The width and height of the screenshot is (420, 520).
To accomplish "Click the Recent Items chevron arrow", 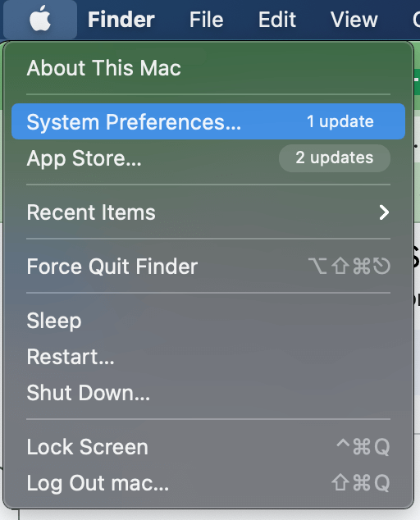I will pyautogui.click(x=384, y=212).
